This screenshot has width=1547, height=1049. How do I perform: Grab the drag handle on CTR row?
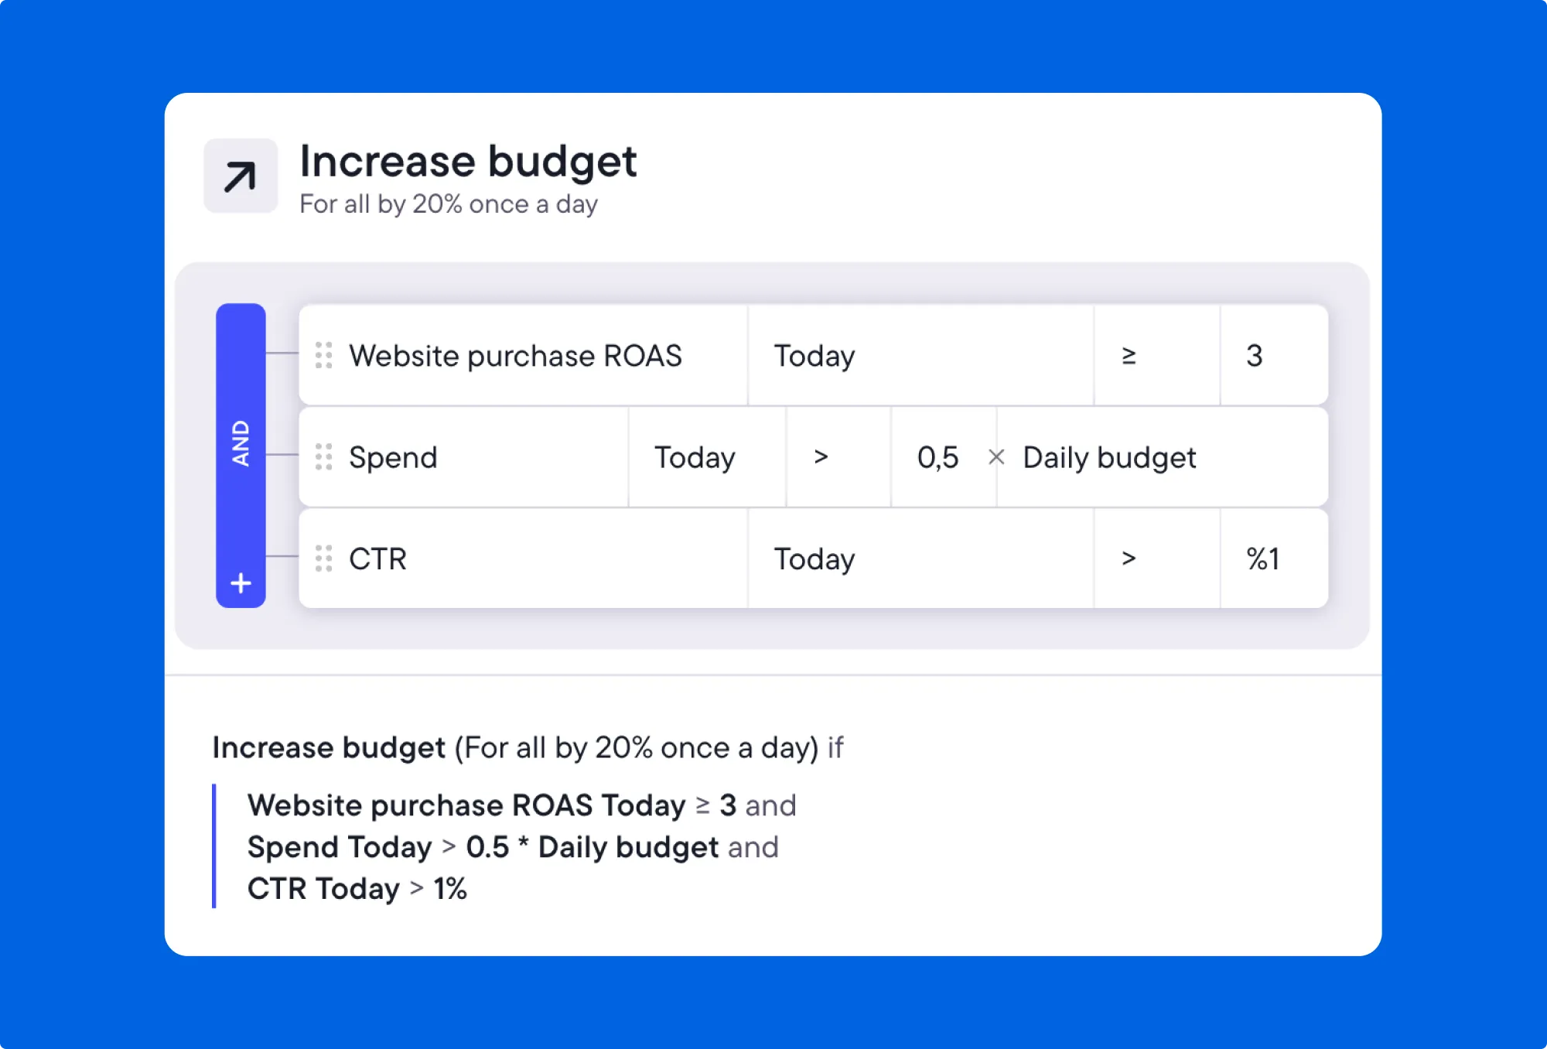coord(323,558)
